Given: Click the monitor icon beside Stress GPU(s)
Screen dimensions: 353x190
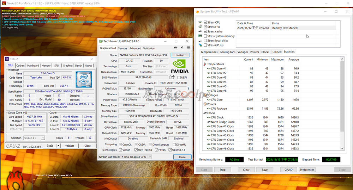Looking at the screenshot, I should [200, 45].
